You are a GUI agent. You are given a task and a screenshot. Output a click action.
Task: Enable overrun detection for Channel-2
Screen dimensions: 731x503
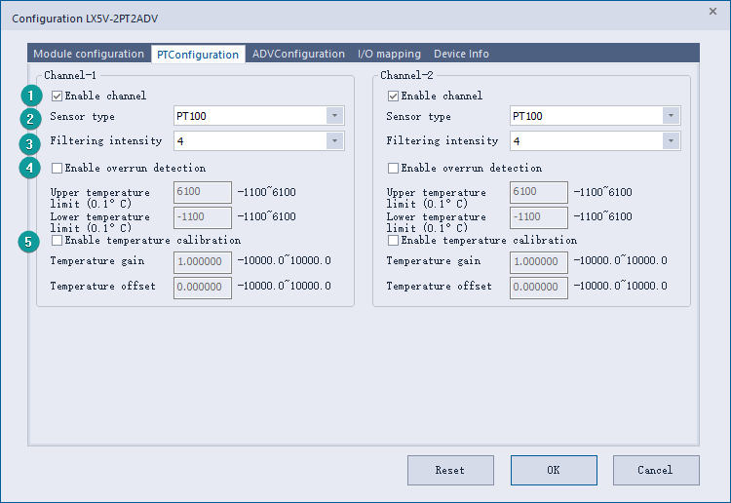coord(393,168)
